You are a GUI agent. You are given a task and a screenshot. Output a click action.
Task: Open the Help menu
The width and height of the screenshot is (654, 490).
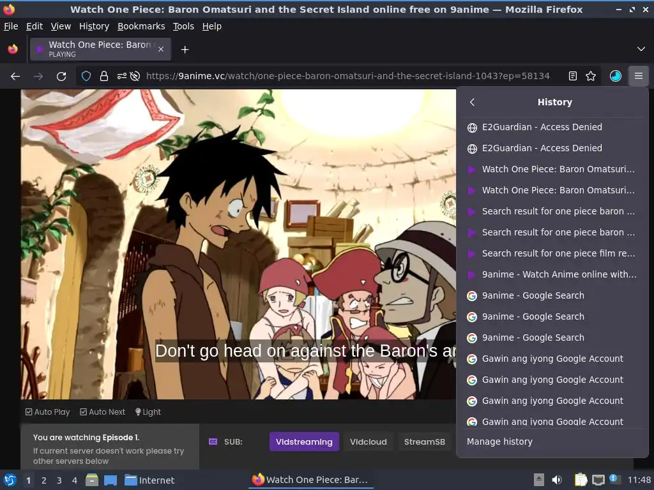click(x=212, y=26)
